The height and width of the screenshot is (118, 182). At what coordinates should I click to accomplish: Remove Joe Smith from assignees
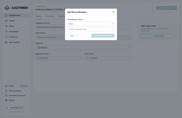tap(46, 48)
